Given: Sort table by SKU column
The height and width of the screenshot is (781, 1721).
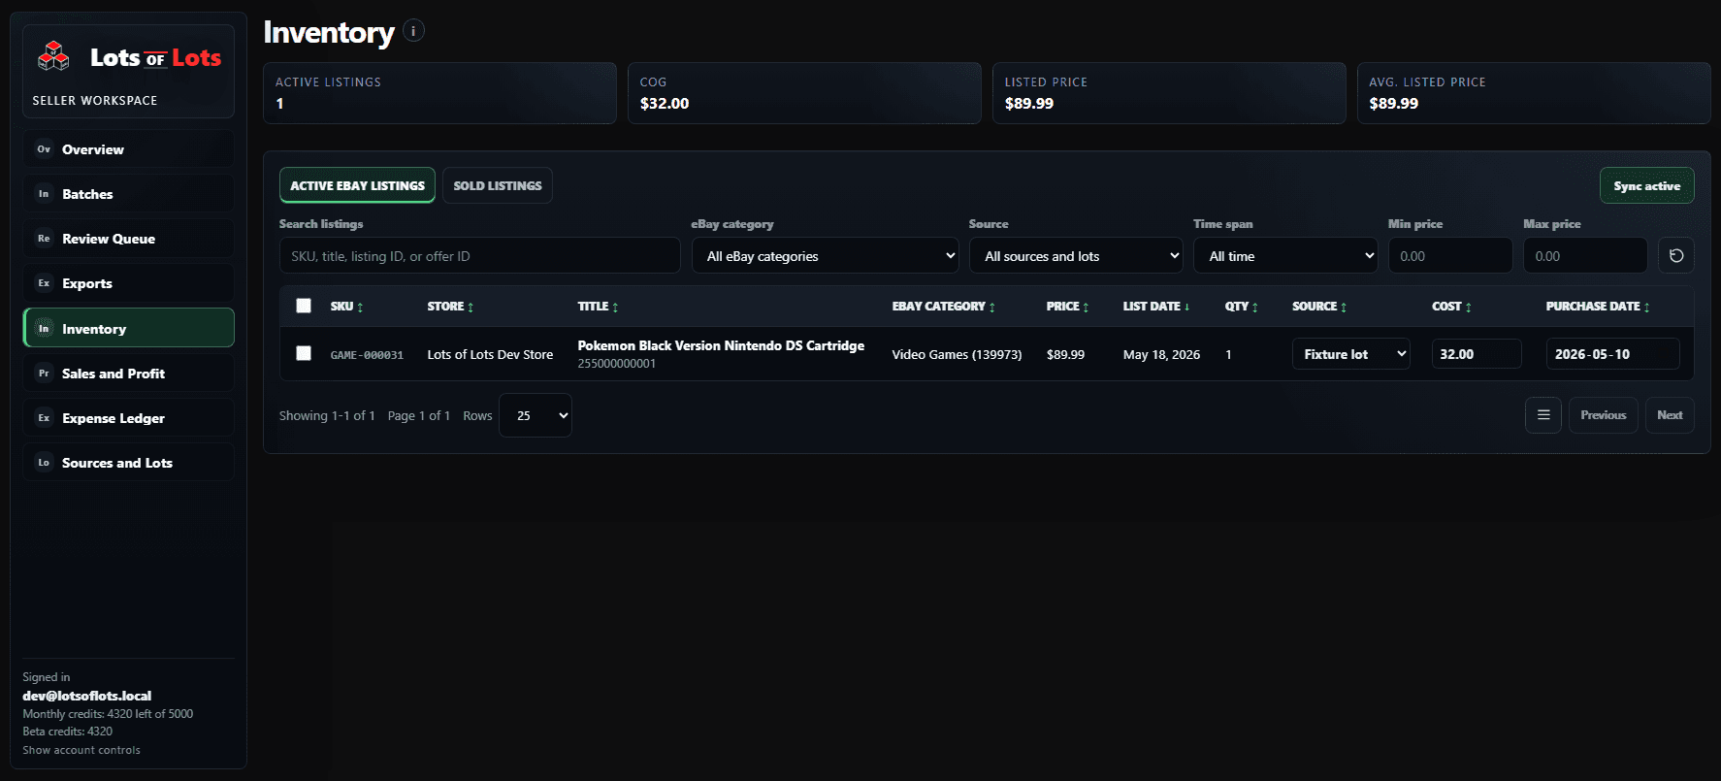Looking at the screenshot, I should point(346,307).
